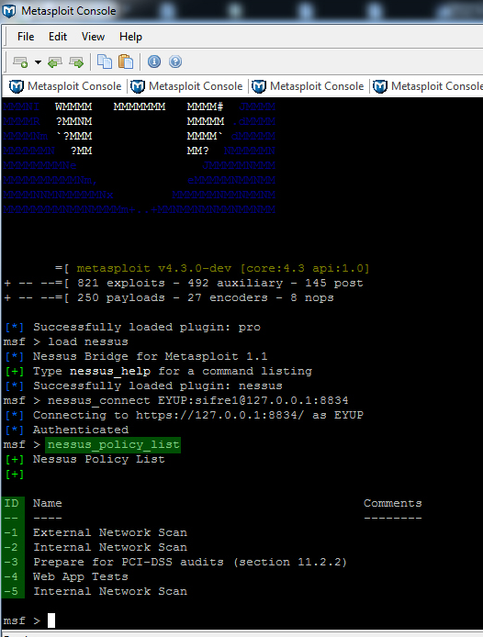Open the File menu
Screen dimensions: 483x637
pos(26,37)
